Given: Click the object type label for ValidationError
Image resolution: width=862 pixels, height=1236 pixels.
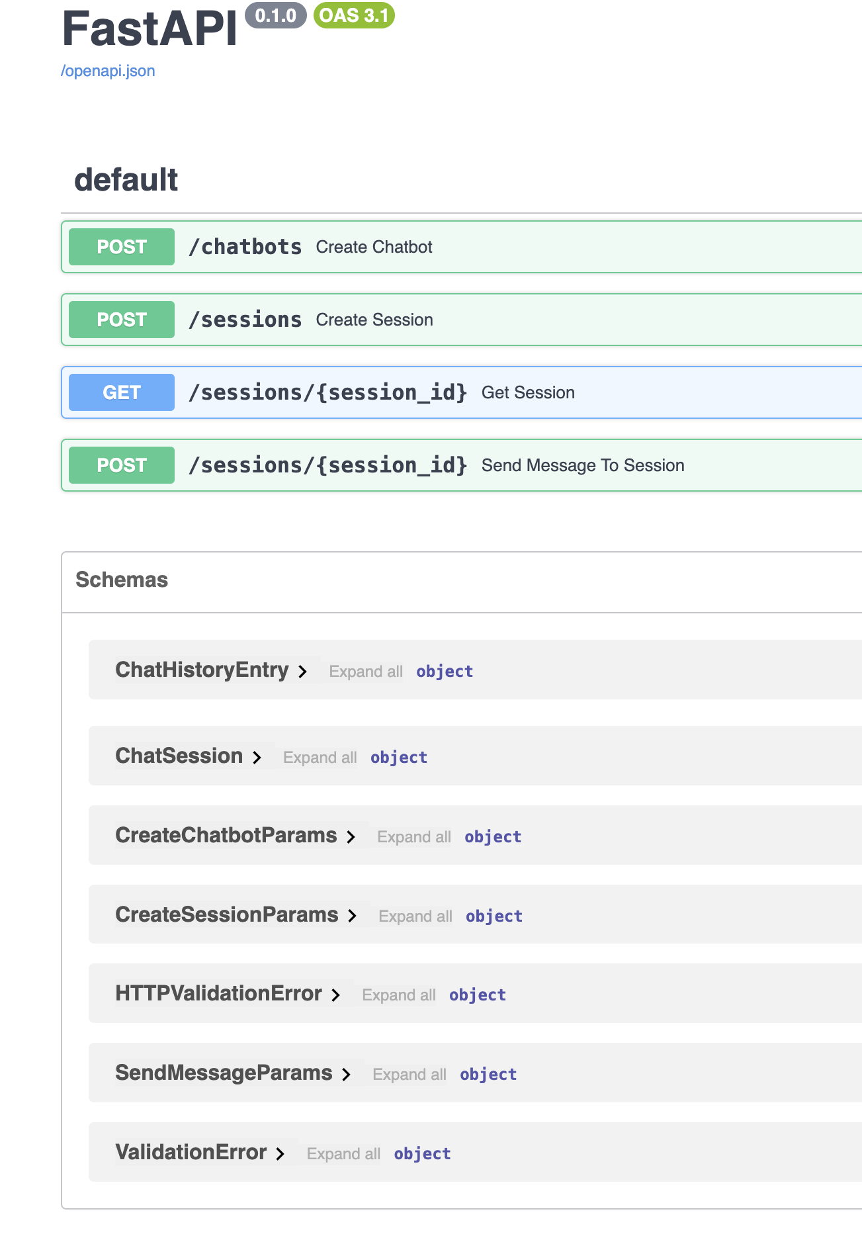Looking at the screenshot, I should point(423,1154).
